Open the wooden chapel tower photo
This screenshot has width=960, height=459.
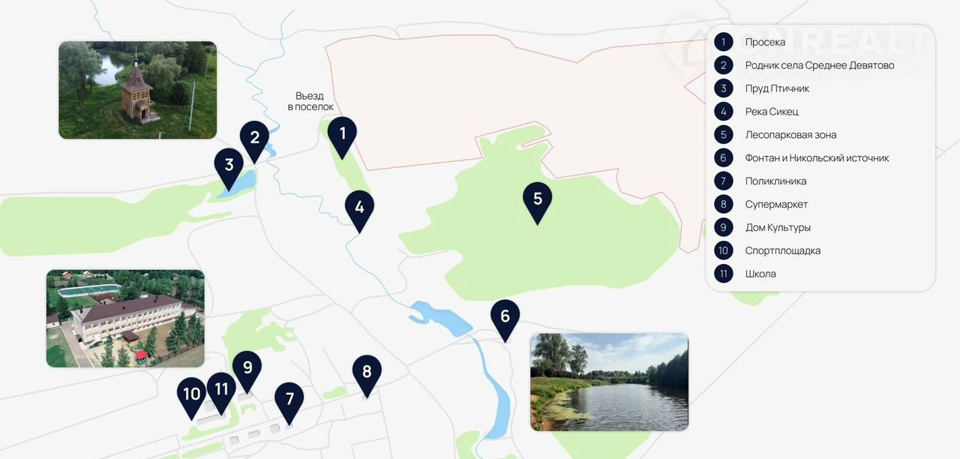pyautogui.click(x=138, y=90)
